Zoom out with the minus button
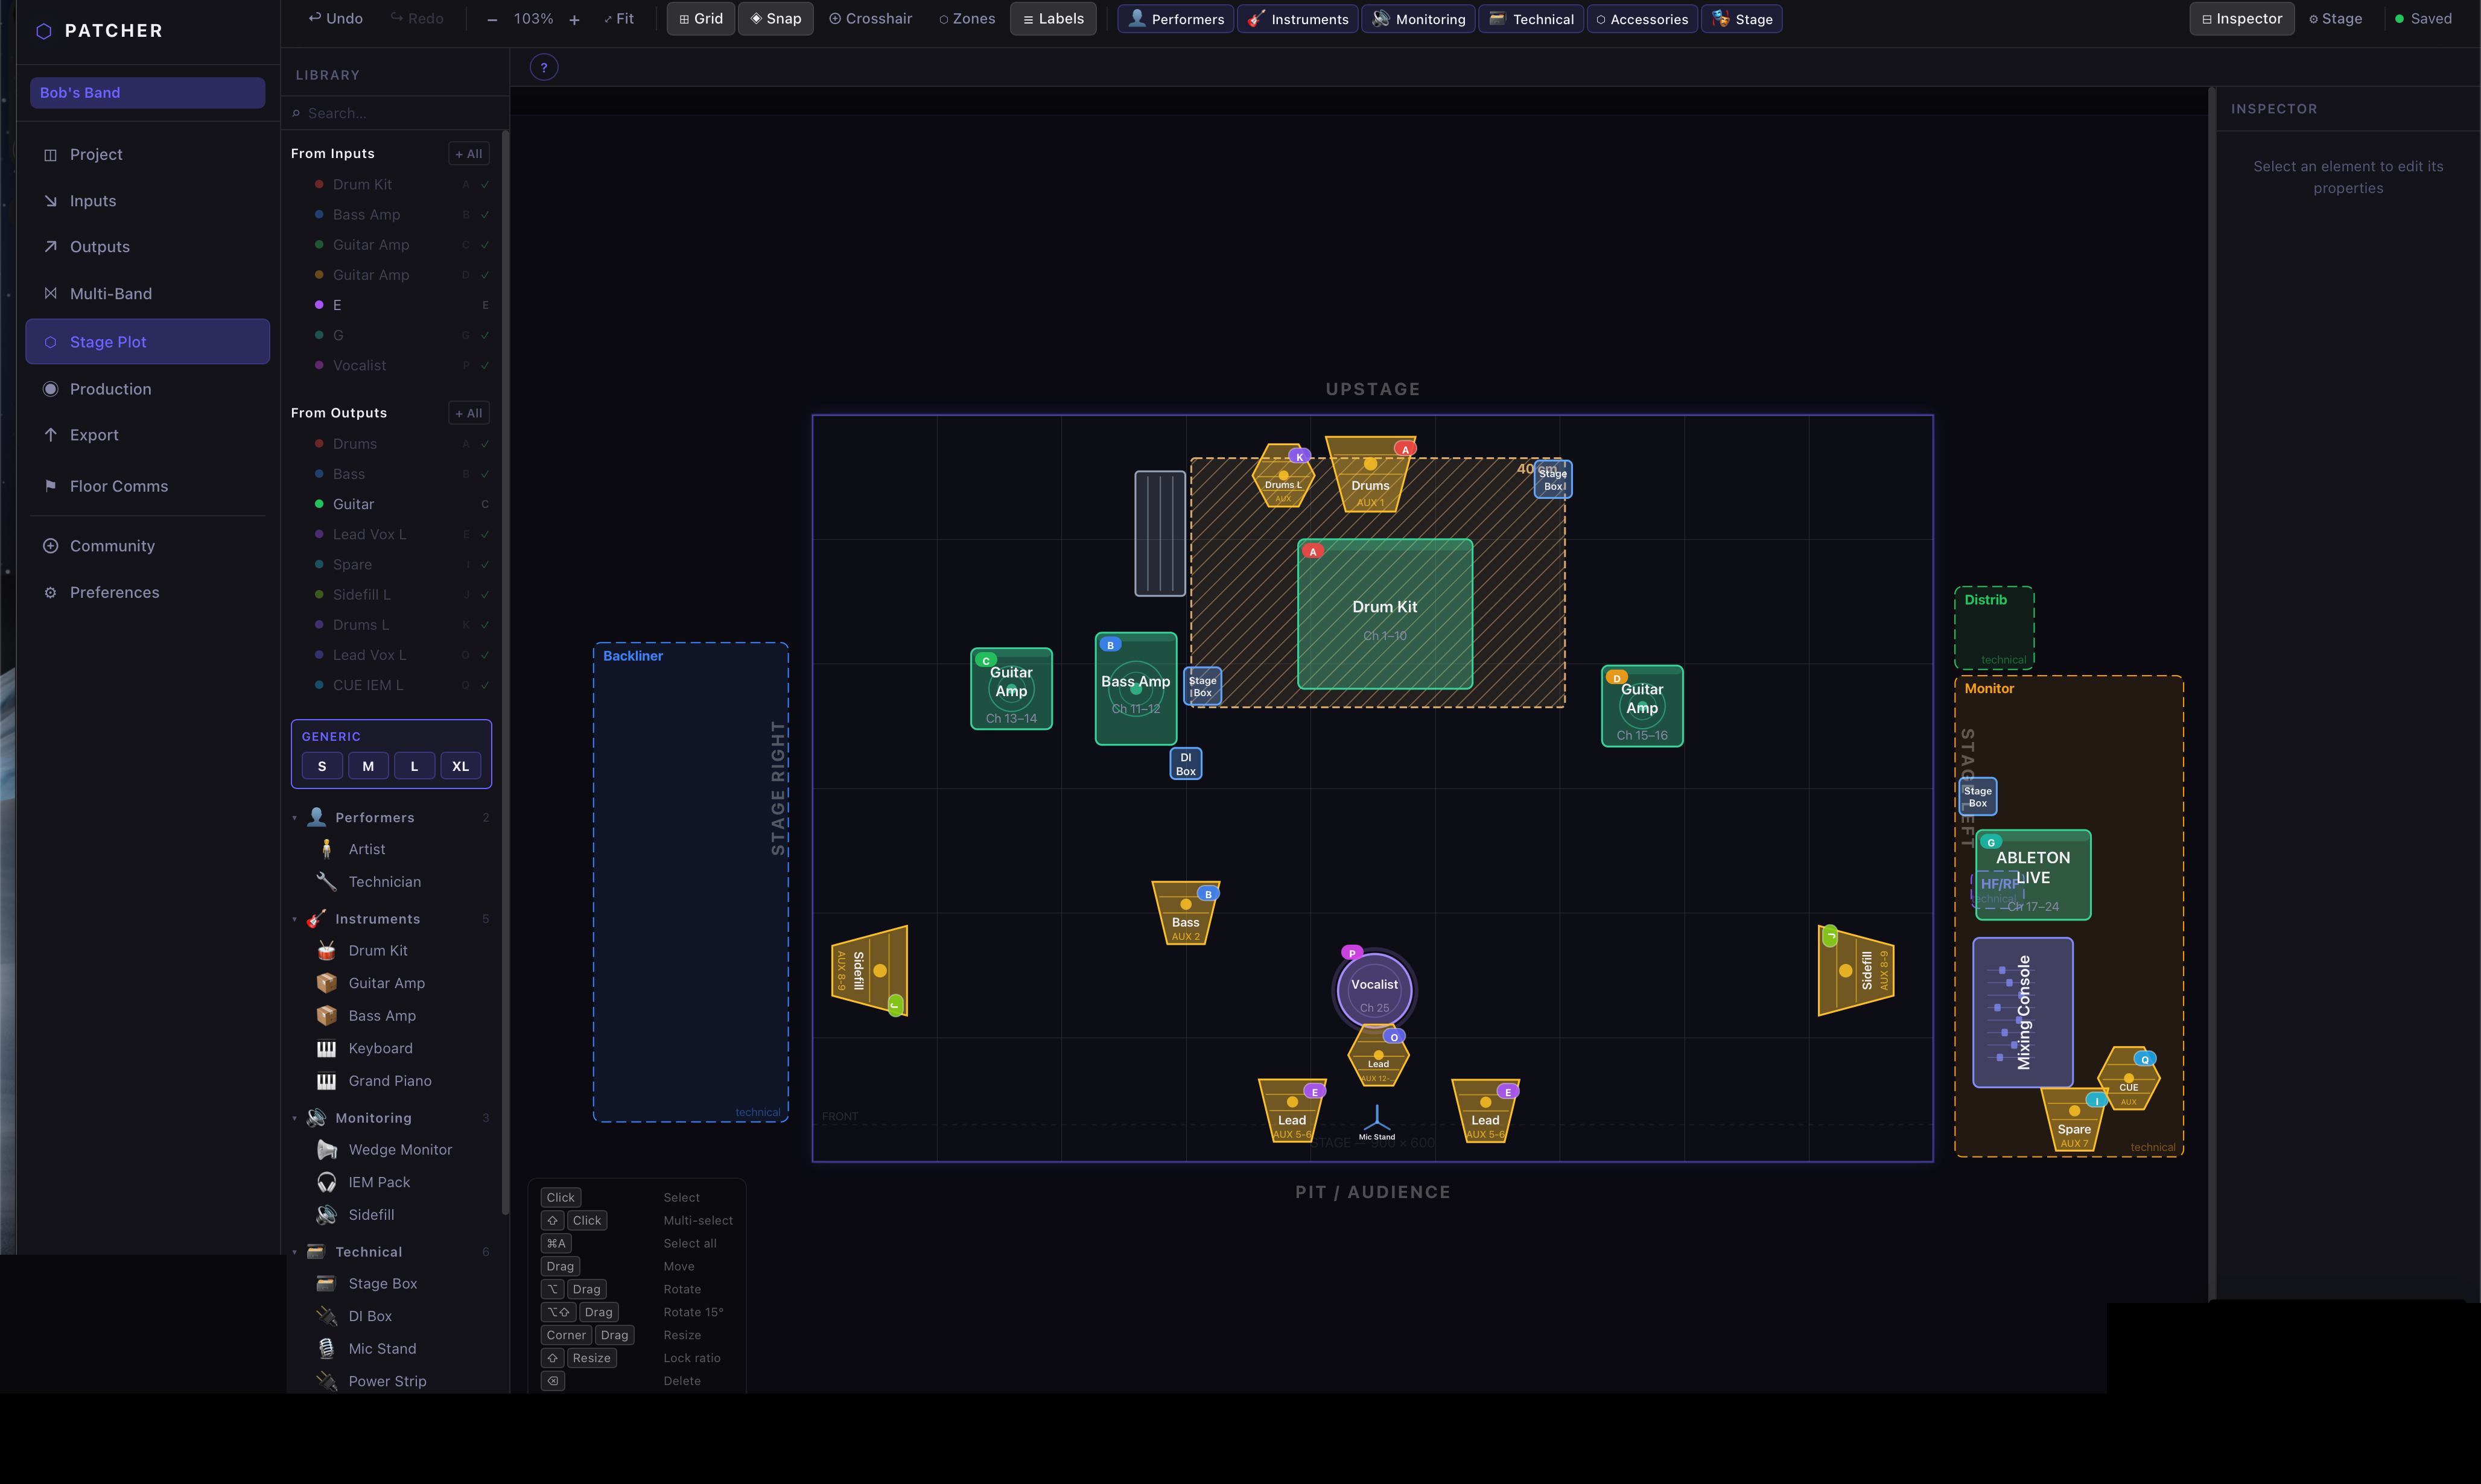This screenshot has height=1484, width=2481. click(x=492, y=19)
